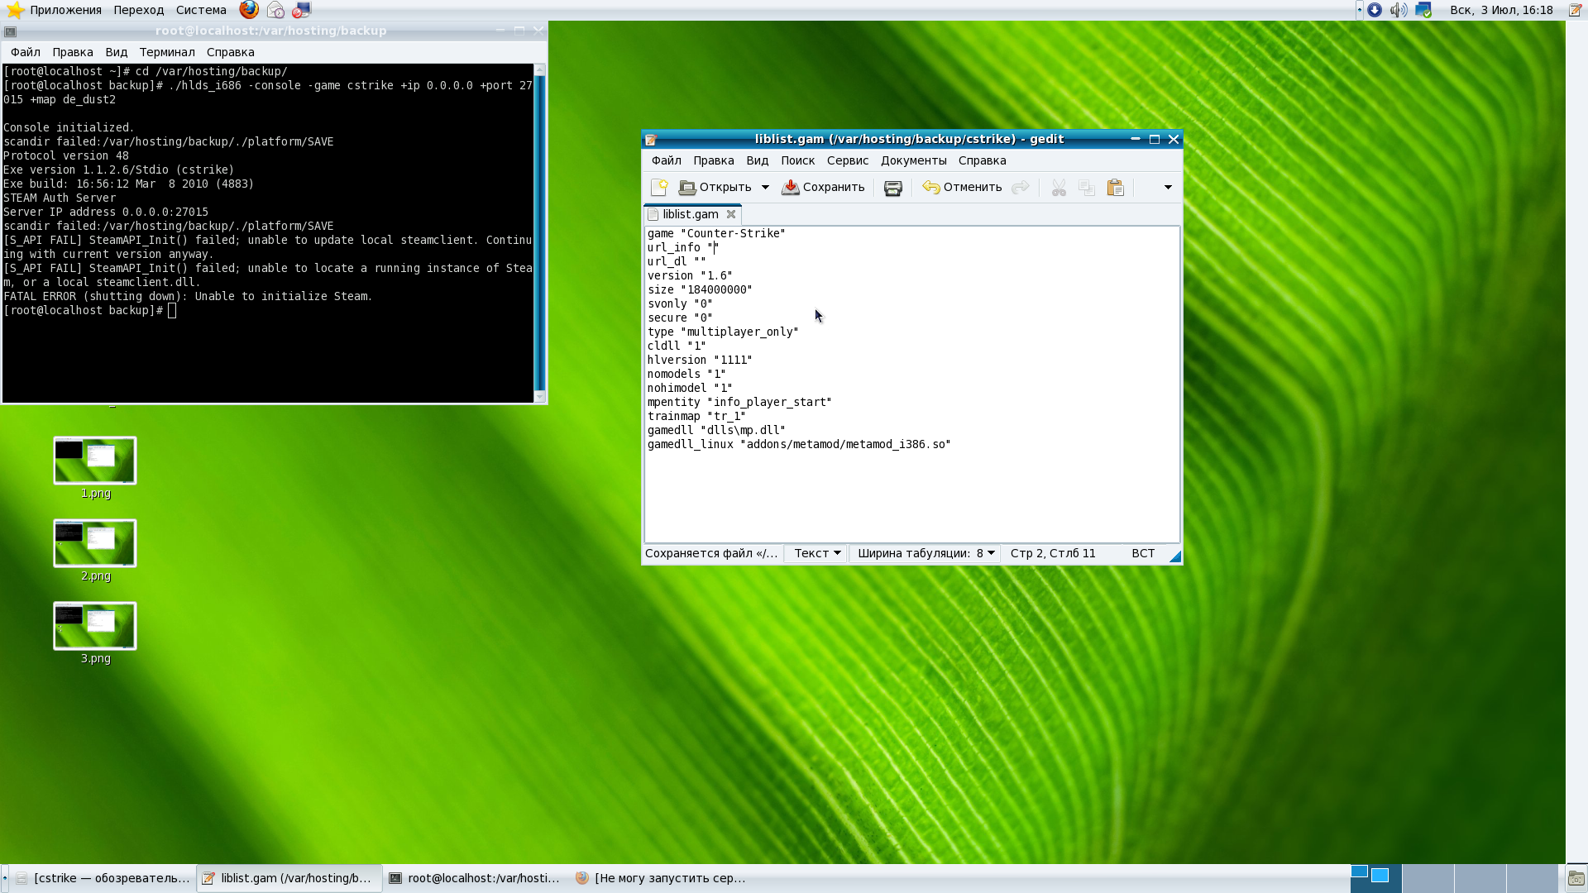Click the gamedll "dlls\mp.dll" line
Viewport: 1588px width, 893px height.
point(716,430)
